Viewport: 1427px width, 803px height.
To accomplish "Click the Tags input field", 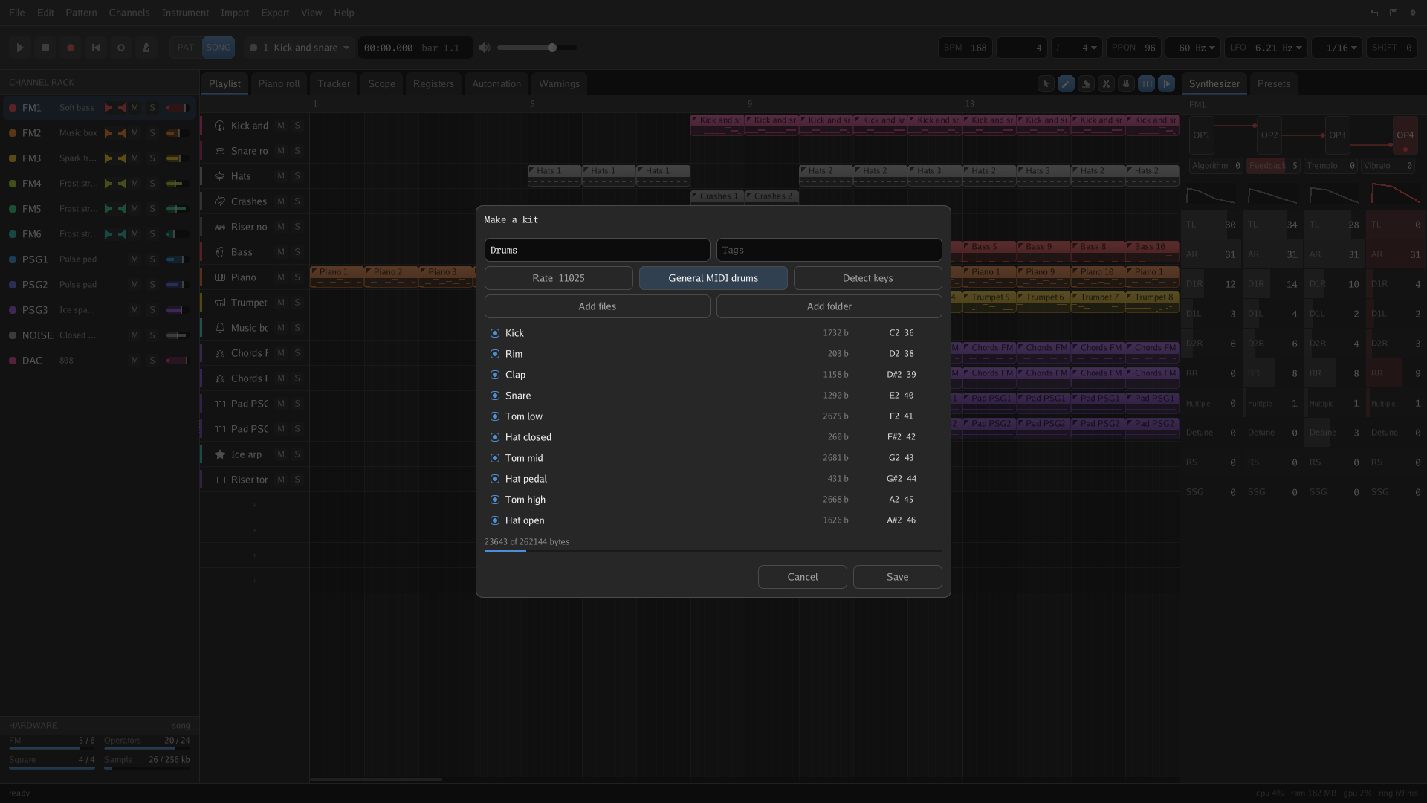I will 829,250.
